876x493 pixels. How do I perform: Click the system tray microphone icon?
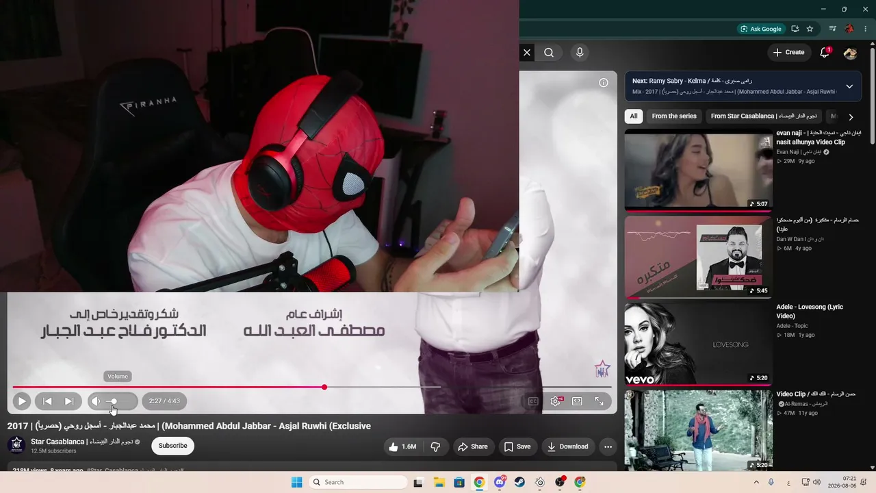click(771, 482)
